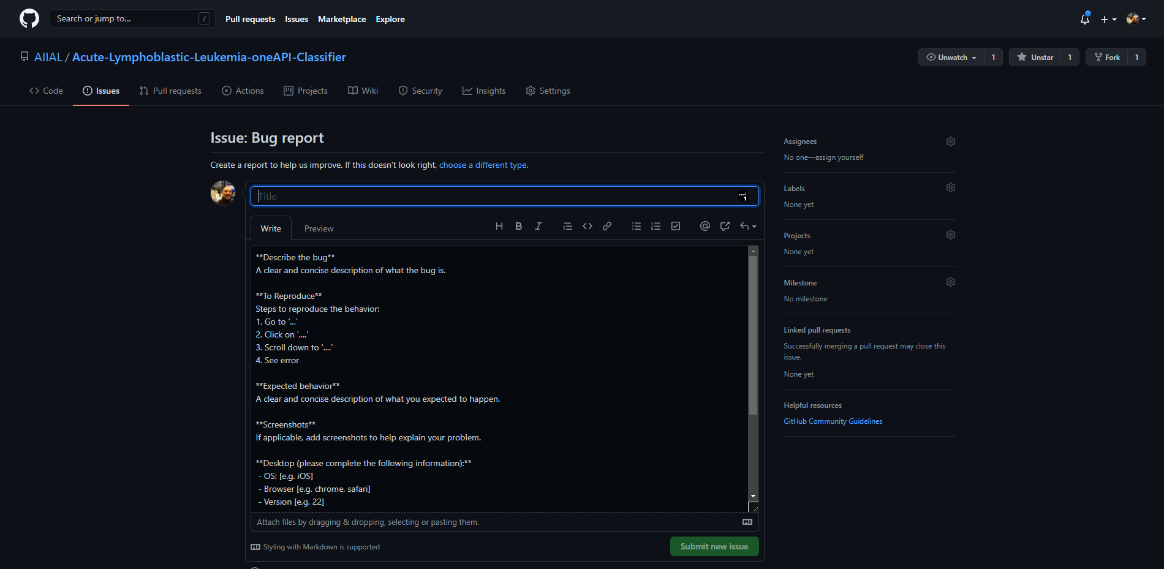Unstar this repository
1164x569 pixels.
click(x=1035, y=57)
